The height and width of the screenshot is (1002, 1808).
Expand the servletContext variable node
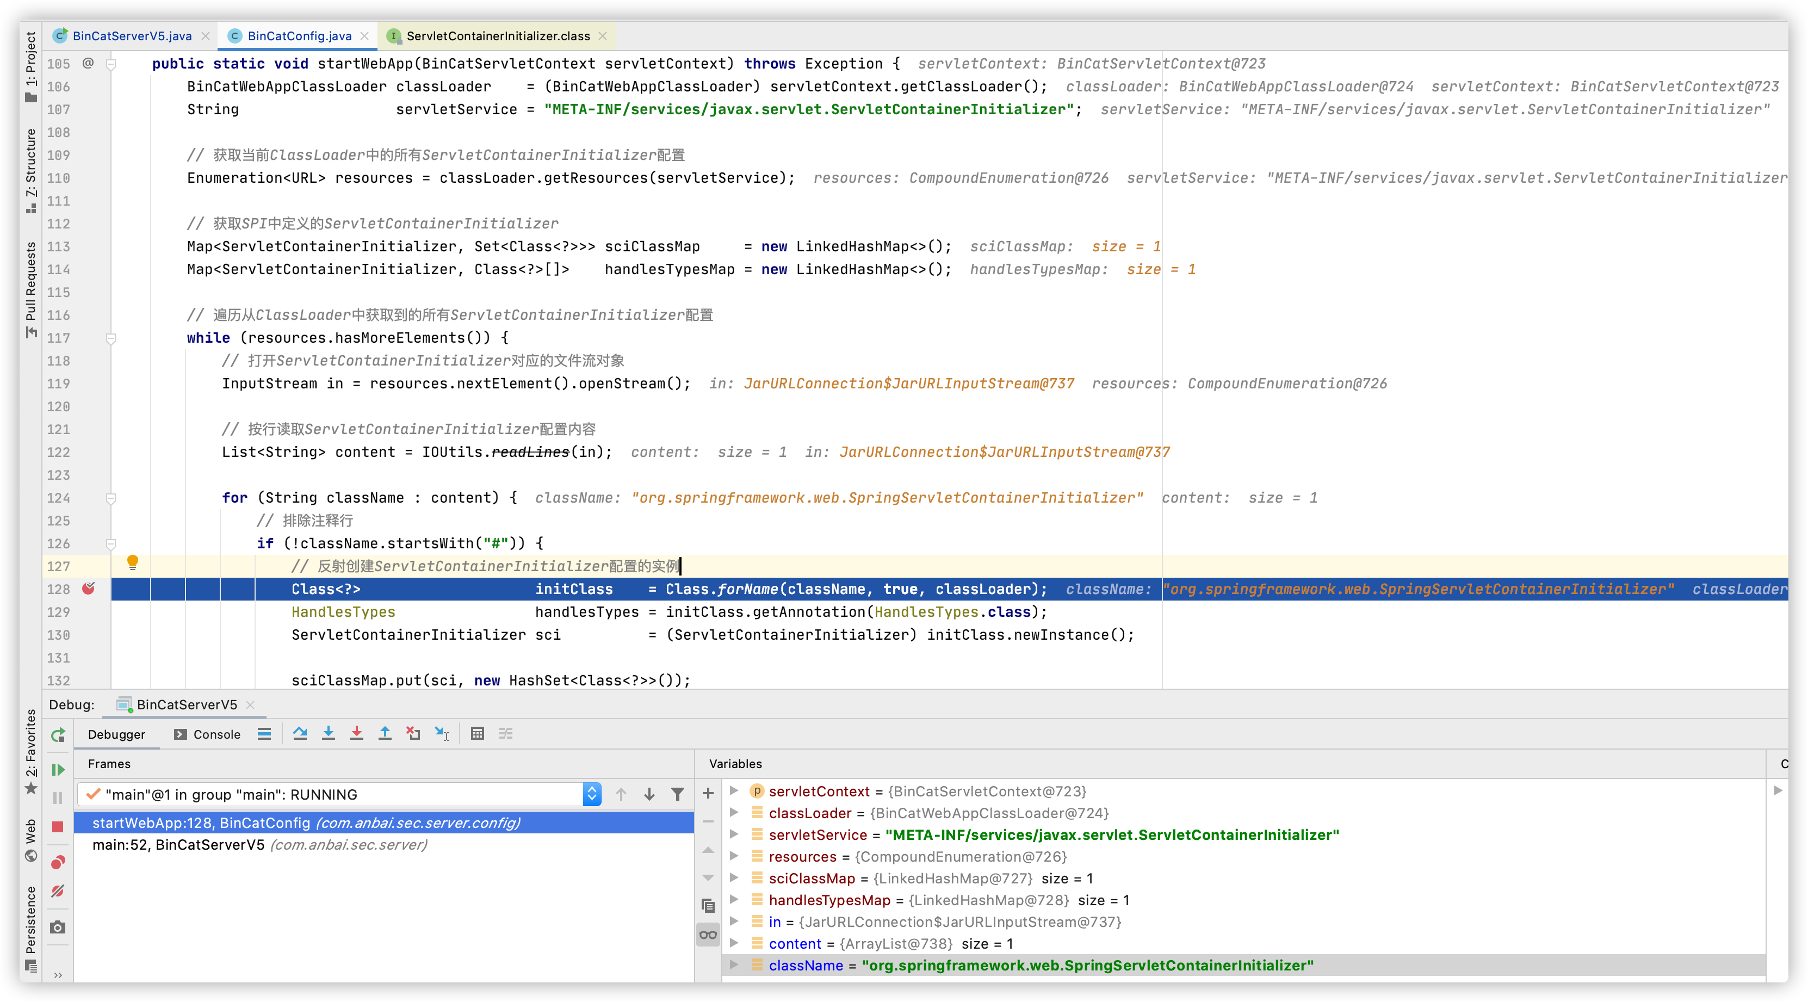[734, 790]
